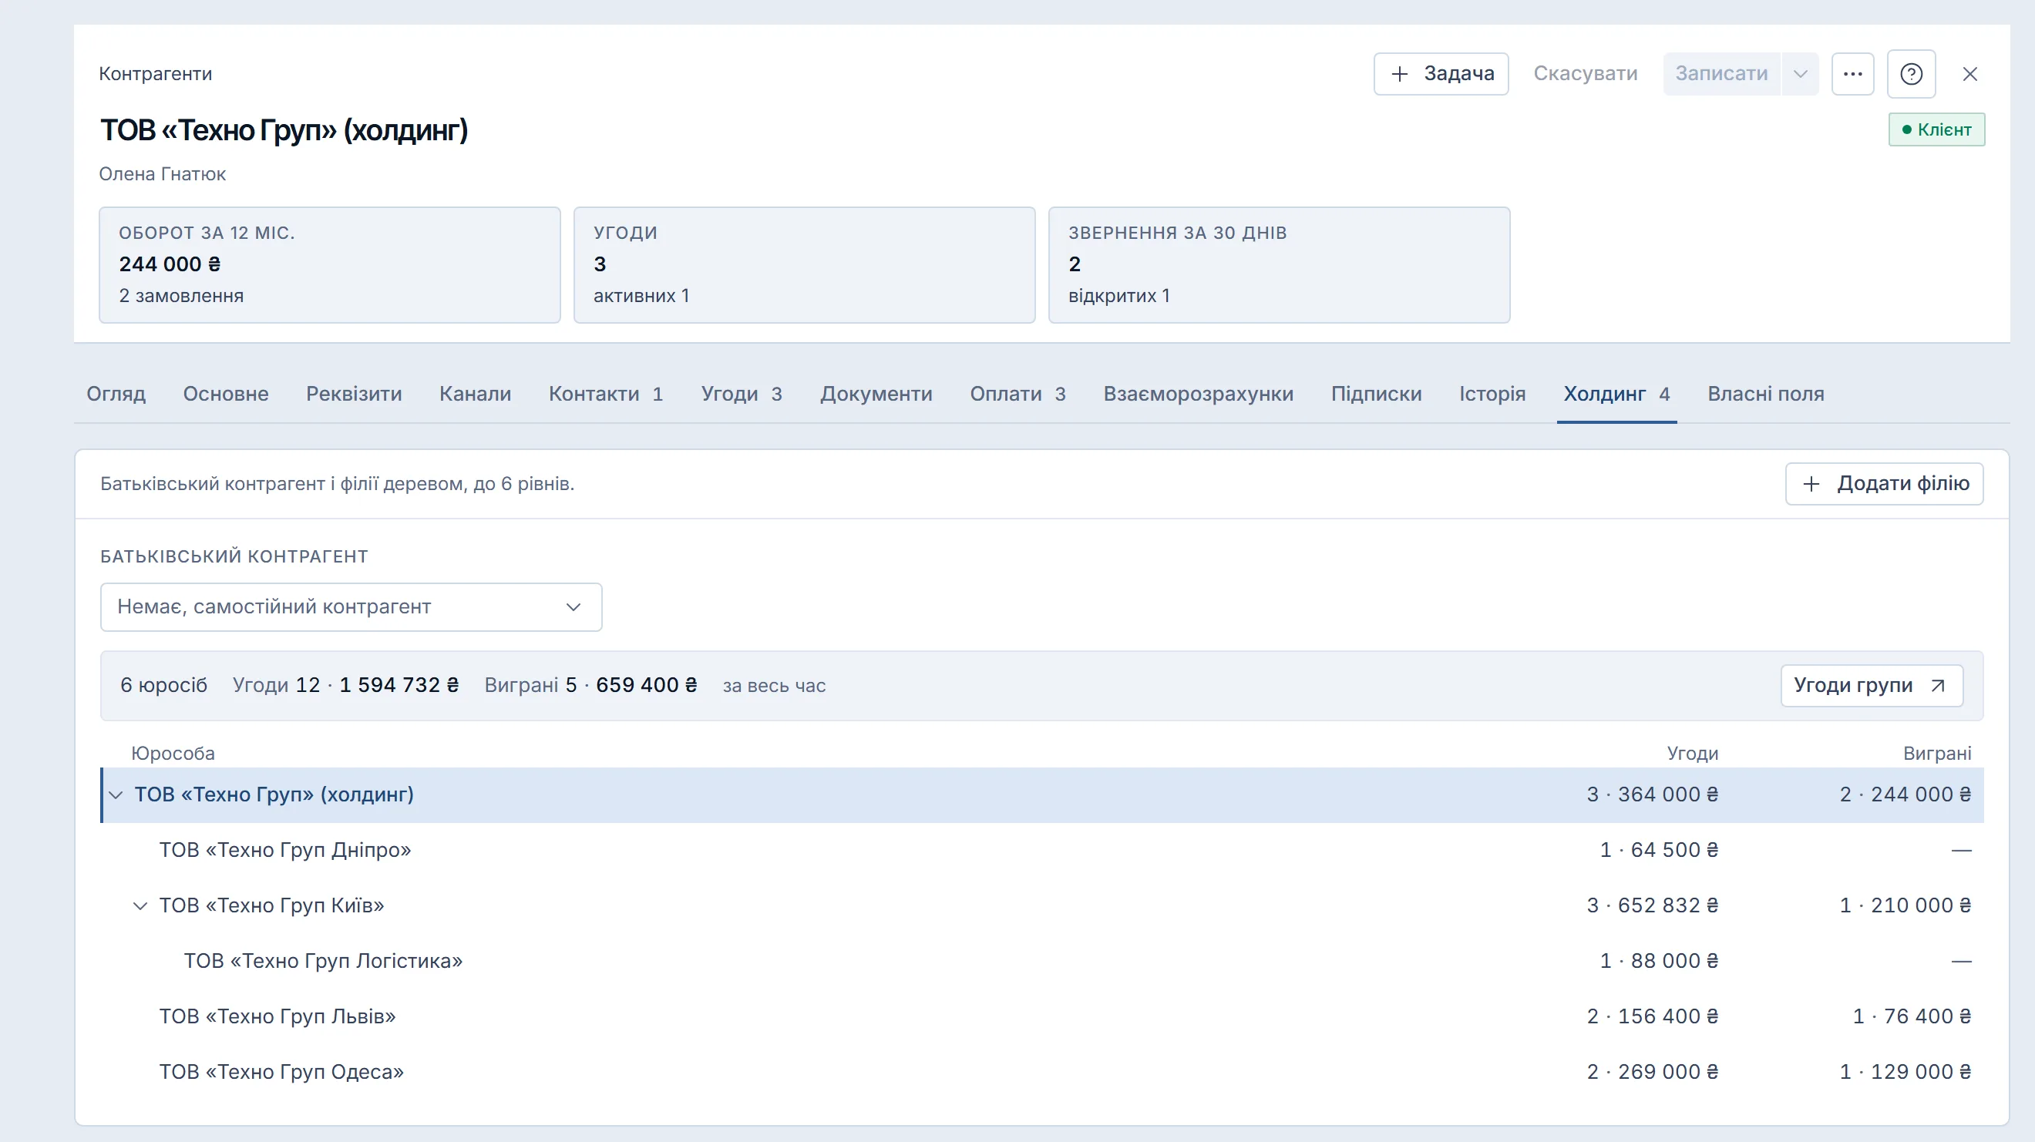Switch to the Документи tab
The width and height of the screenshot is (2035, 1142).
876,393
